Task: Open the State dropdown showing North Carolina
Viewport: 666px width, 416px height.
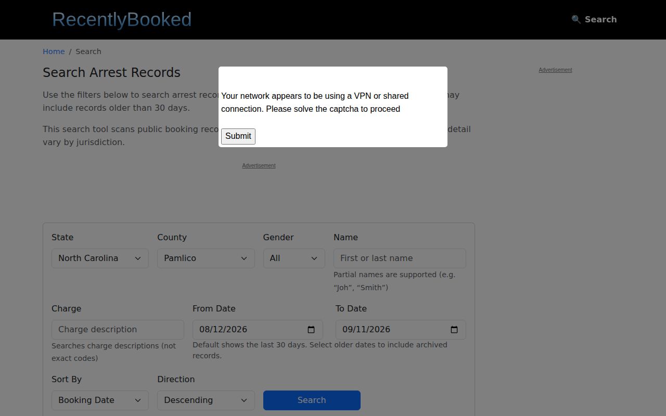Action: click(100, 258)
